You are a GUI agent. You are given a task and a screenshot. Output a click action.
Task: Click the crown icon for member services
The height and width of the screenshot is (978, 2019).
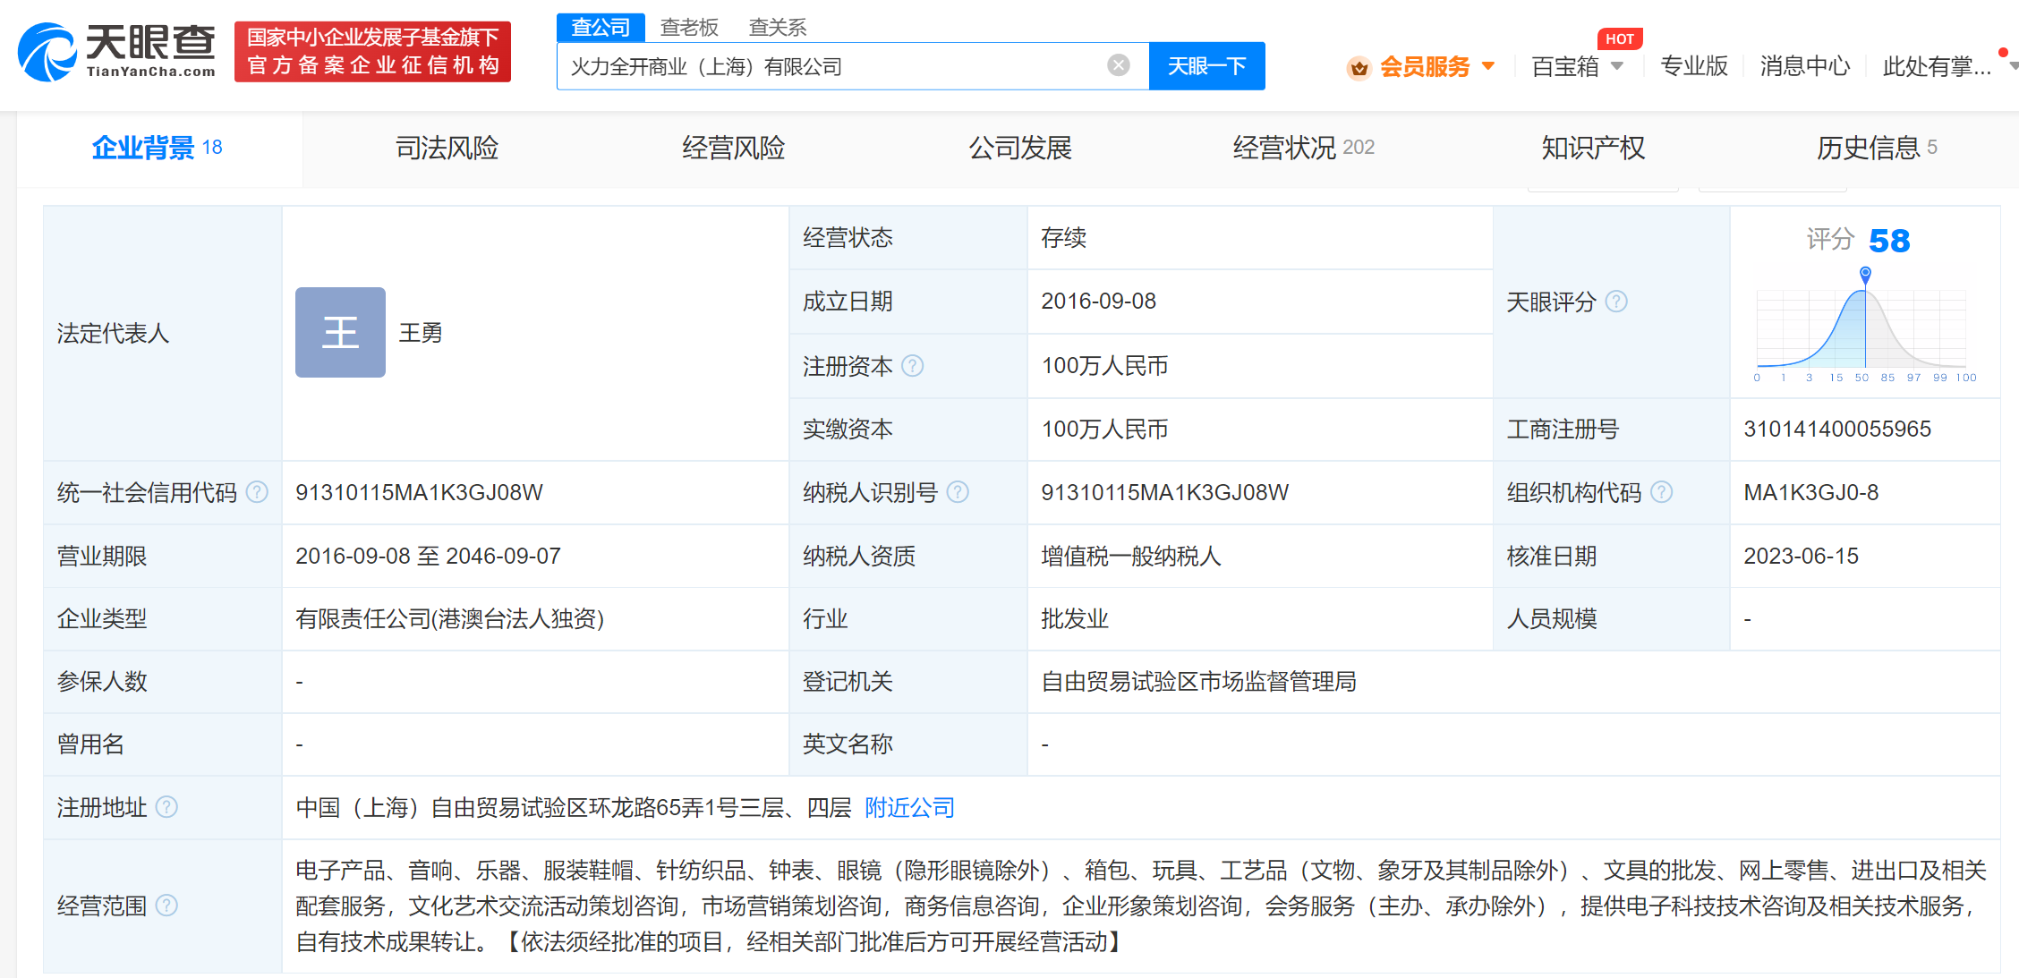(1359, 67)
